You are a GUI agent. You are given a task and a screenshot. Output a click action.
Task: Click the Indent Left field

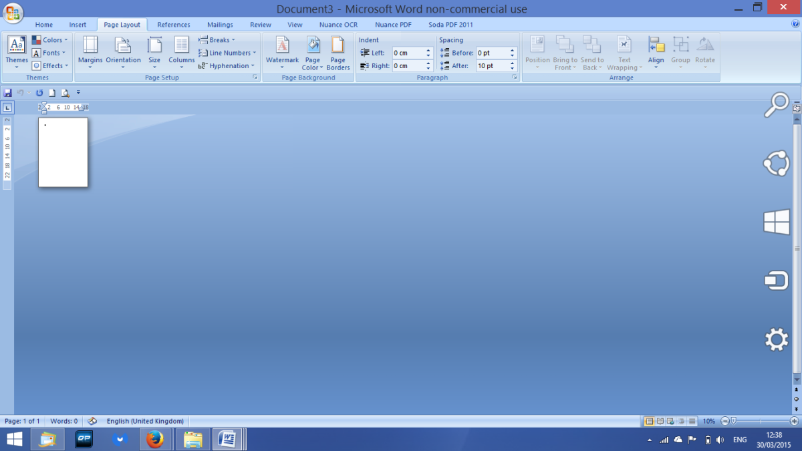coord(408,53)
